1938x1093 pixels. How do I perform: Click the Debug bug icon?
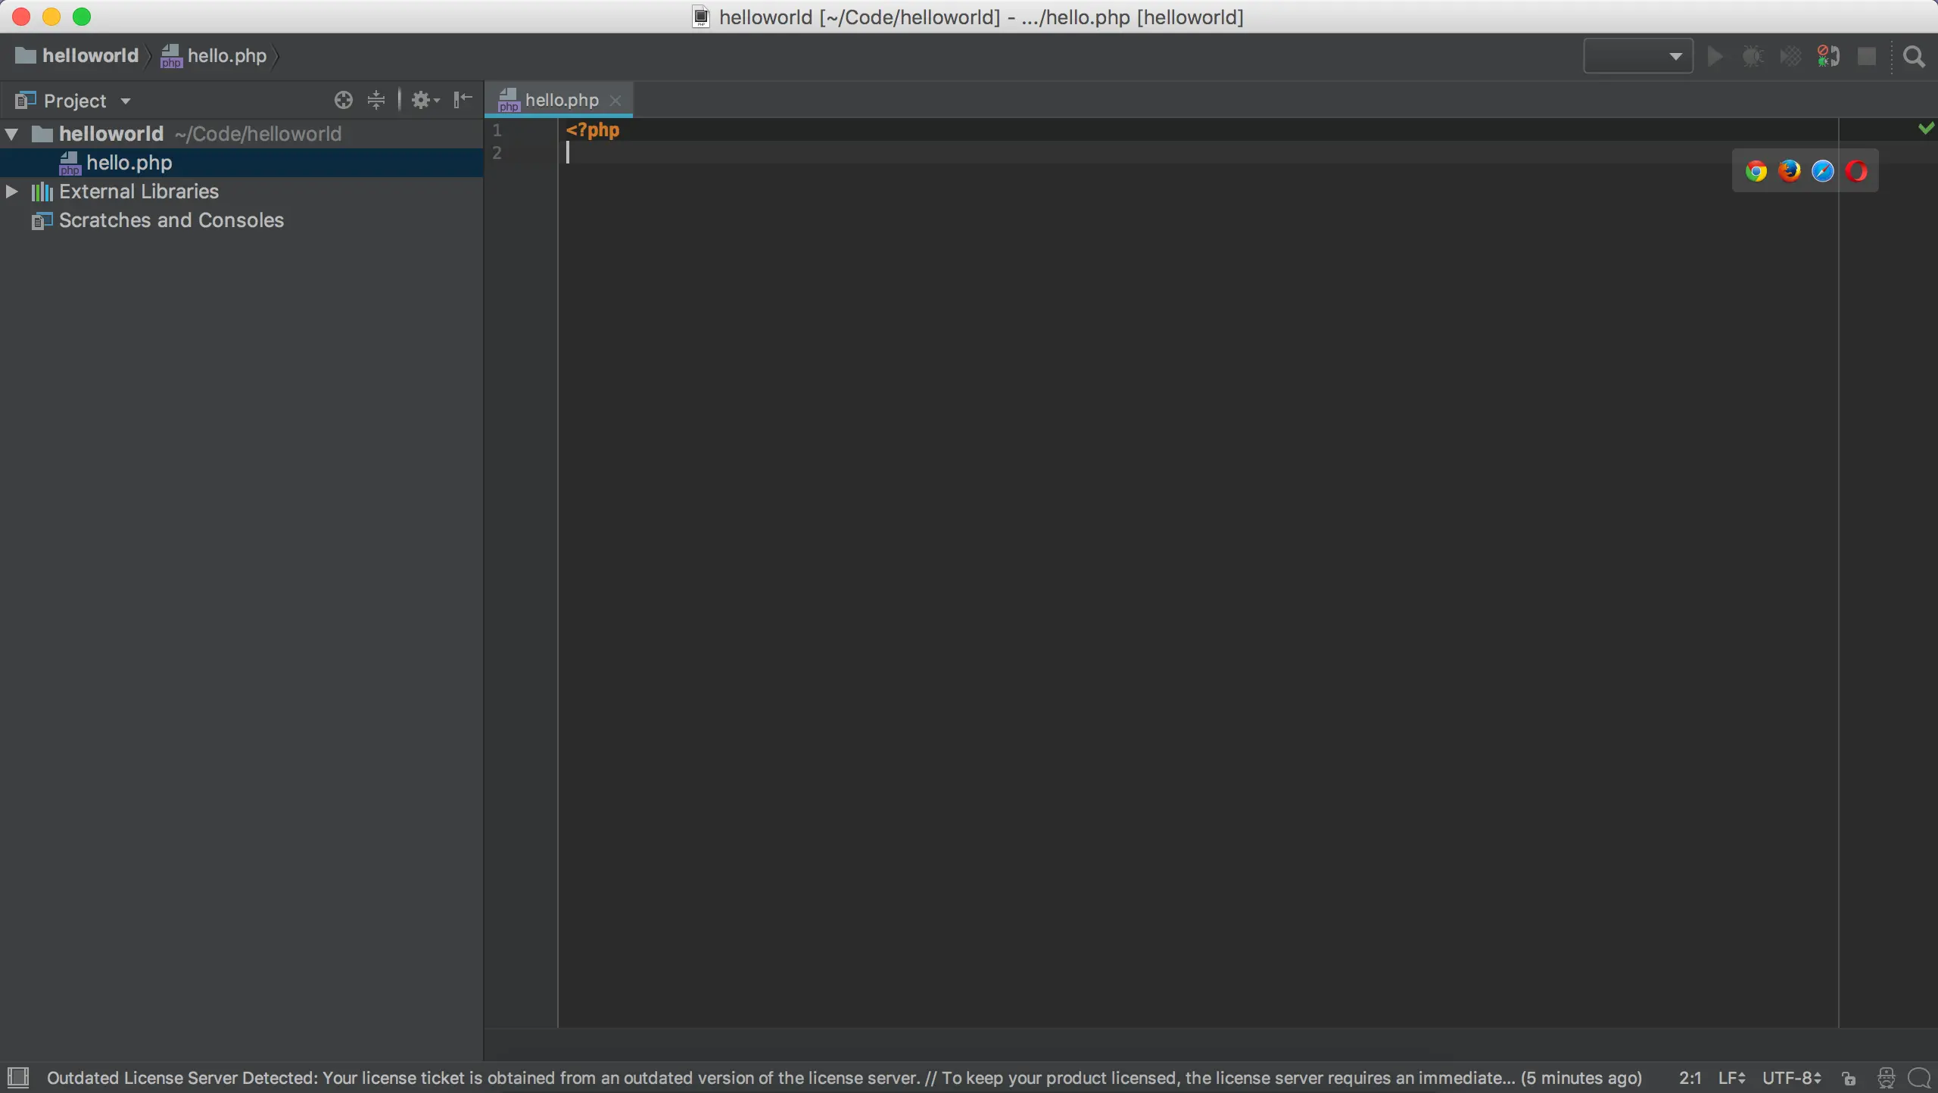point(1753,57)
